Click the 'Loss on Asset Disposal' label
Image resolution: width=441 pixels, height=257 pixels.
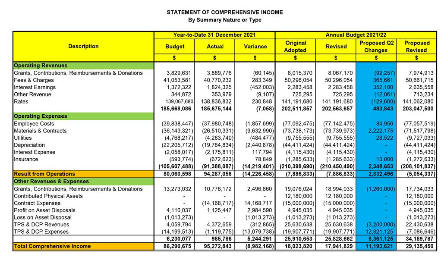click(x=43, y=217)
